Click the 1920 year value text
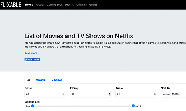186x111 pixels. [28, 106]
